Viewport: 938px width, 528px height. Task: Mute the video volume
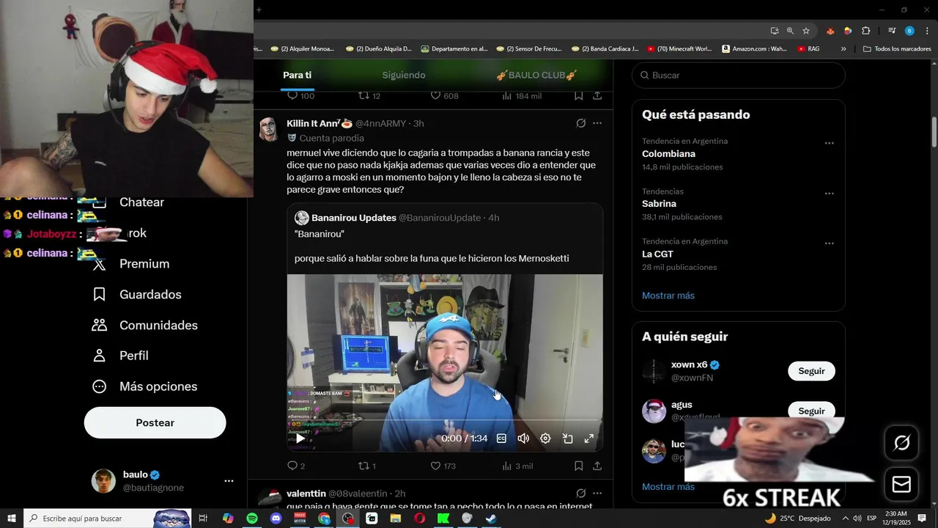tap(523, 439)
